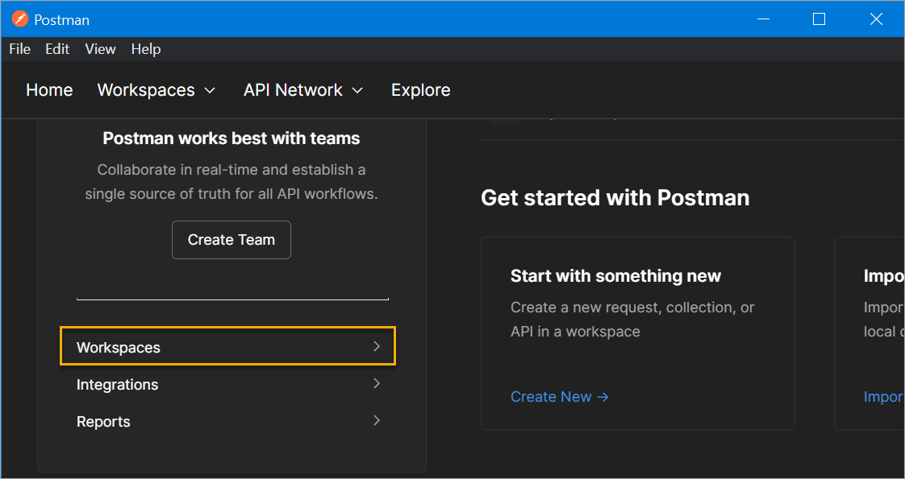
Task: Open the Reports row in the left panel
Action: [x=228, y=421]
